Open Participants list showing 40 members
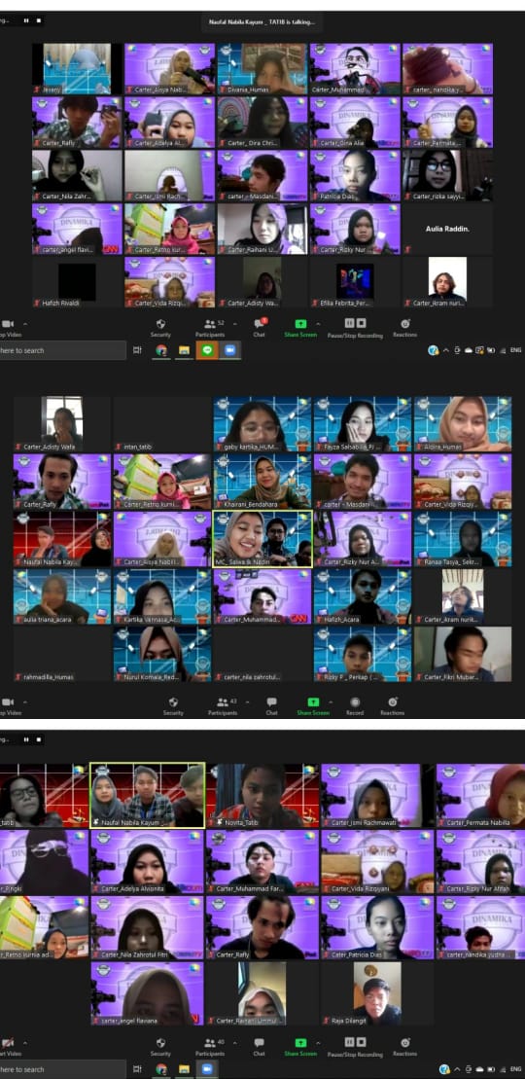The width and height of the screenshot is (525, 1079). point(210,1047)
